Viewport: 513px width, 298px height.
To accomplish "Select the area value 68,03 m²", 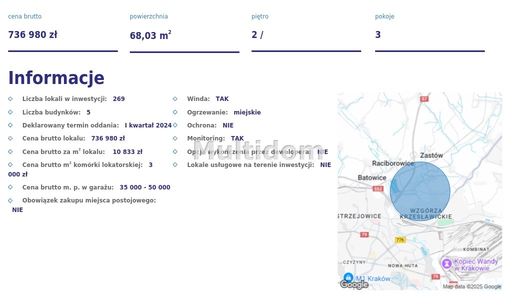I will (x=150, y=35).
